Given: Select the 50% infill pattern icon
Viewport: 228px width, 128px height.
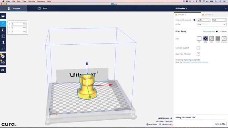Looking at the screenshot, I should 211,38.
